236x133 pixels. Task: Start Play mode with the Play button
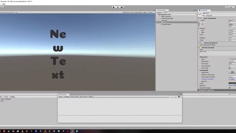[x=114, y=7]
